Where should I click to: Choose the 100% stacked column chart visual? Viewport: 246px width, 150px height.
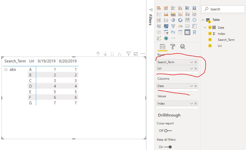[194, 8]
